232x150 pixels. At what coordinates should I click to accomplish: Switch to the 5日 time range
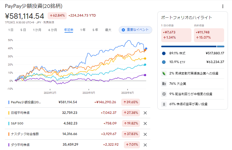pos(23,30)
